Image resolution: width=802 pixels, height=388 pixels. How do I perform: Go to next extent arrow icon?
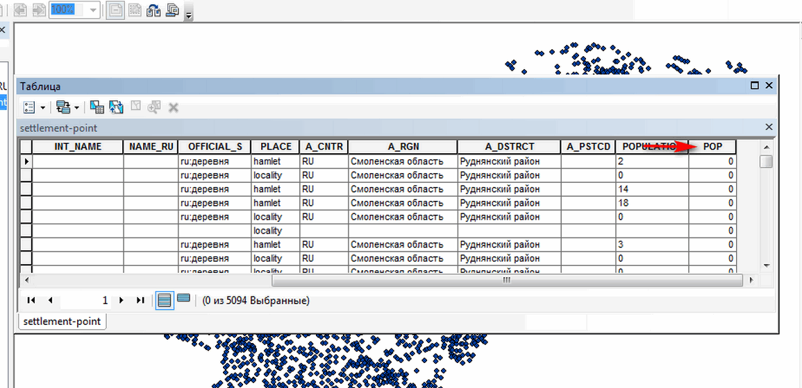point(38,10)
